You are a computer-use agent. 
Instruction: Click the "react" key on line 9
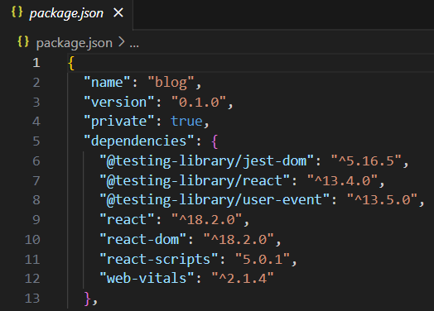[x=127, y=220]
